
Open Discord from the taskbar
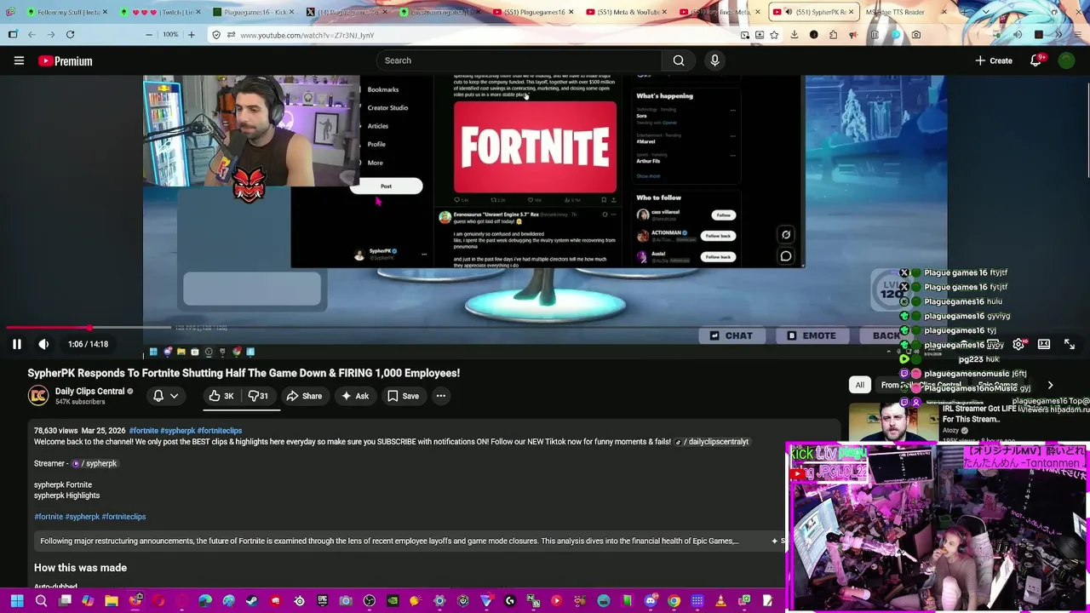[x=651, y=601]
